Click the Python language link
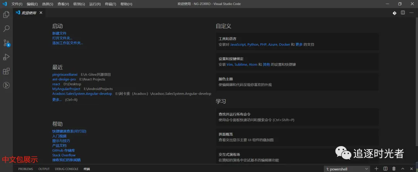Screen dimensions: 418x172 (253, 45)
